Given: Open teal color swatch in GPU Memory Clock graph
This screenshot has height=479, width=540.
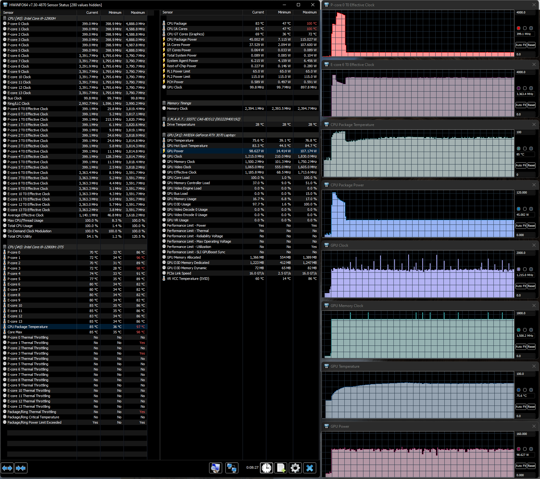Looking at the screenshot, I should [519, 330].
